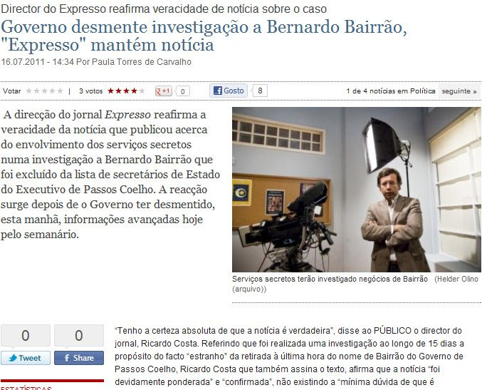The height and width of the screenshot is (390, 482).
Task: Click the average red stars rating
Action: (x=126, y=91)
